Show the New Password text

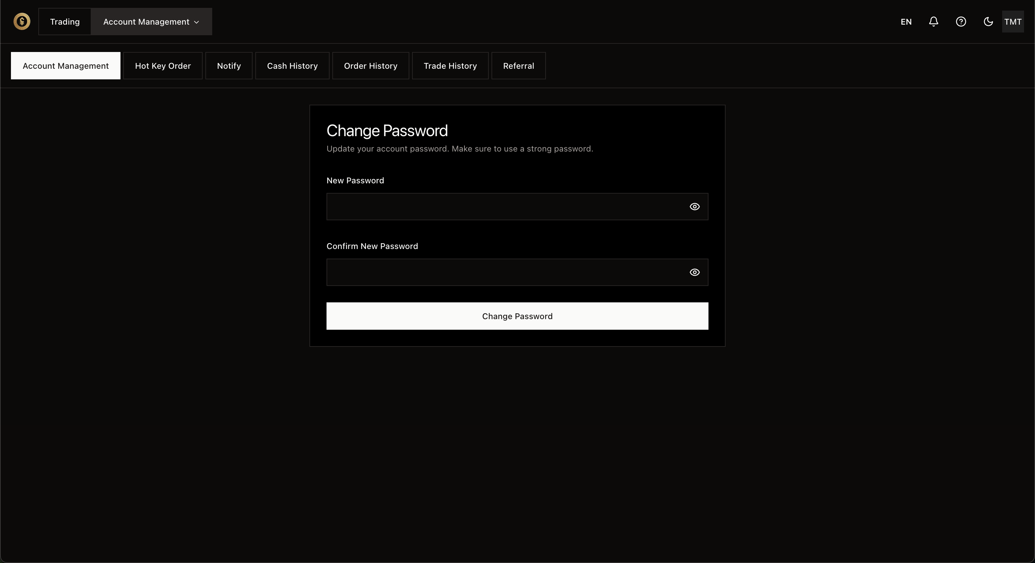tap(694, 207)
